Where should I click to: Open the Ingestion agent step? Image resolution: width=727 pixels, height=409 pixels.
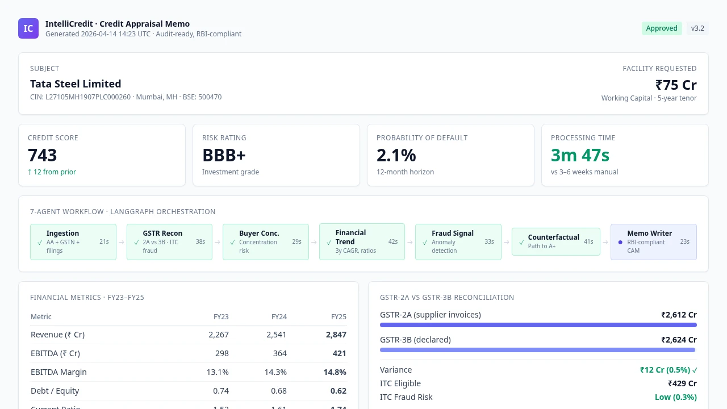click(x=73, y=242)
